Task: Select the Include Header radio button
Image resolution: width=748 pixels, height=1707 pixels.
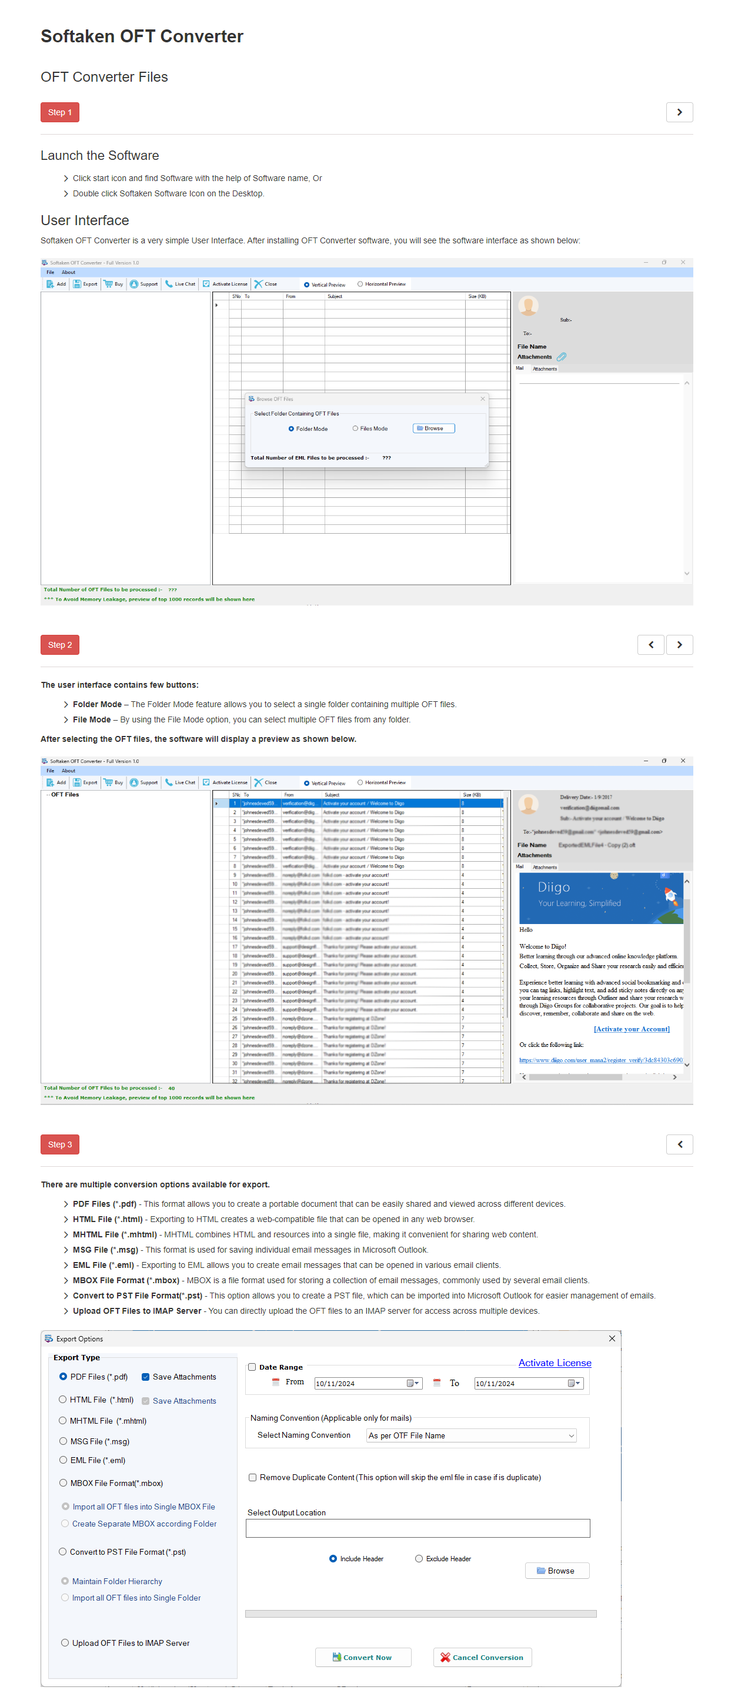Action: coord(333,1558)
